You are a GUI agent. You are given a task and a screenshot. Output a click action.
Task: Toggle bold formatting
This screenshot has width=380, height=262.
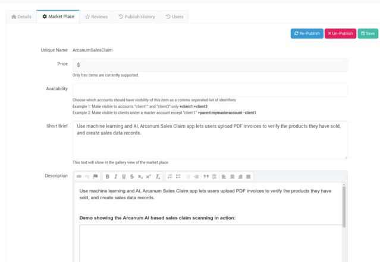tap(108, 177)
